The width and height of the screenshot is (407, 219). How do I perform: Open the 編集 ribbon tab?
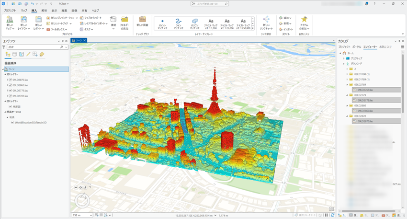64,11
